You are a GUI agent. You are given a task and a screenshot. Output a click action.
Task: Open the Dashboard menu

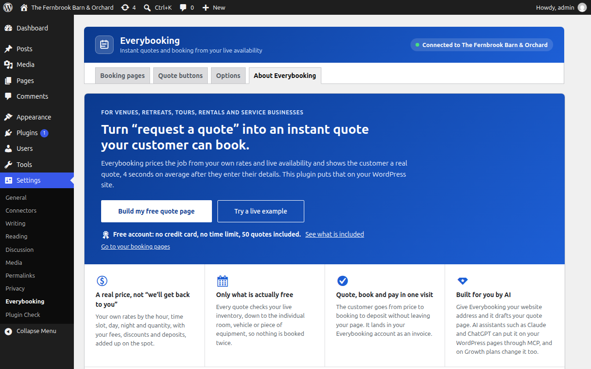pyautogui.click(x=37, y=28)
